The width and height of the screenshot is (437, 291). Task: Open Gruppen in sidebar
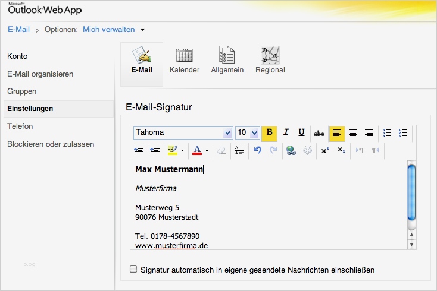click(22, 91)
